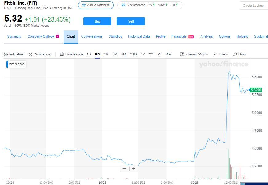Expand the Interval 5Min dropdown
The height and width of the screenshot is (185, 268).
click(x=194, y=54)
